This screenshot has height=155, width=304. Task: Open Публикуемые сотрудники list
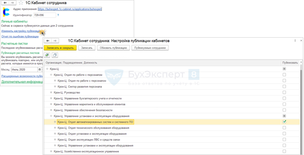pyautogui.click(x=150, y=48)
